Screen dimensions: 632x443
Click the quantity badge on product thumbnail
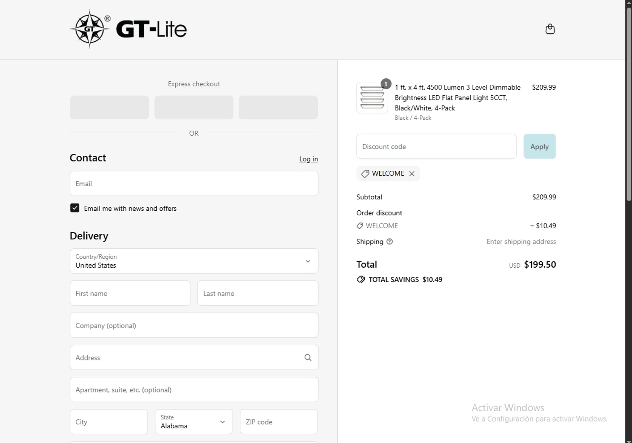[386, 84]
